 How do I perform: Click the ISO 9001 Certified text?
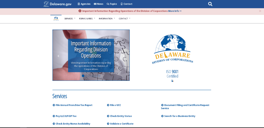(x=172, y=74)
